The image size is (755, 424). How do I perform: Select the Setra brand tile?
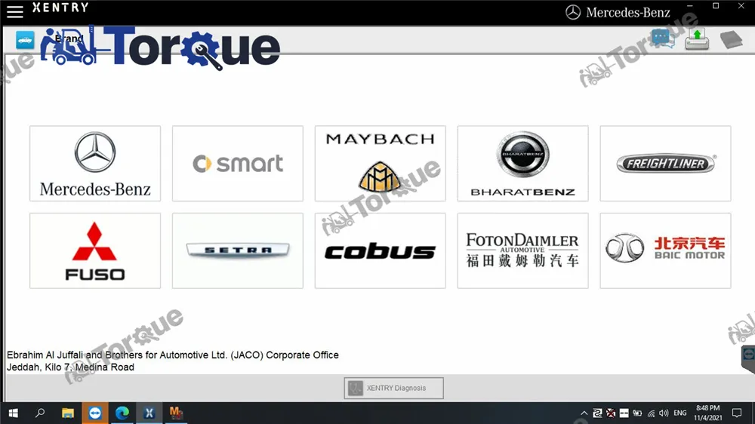click(x=237, y=250)
